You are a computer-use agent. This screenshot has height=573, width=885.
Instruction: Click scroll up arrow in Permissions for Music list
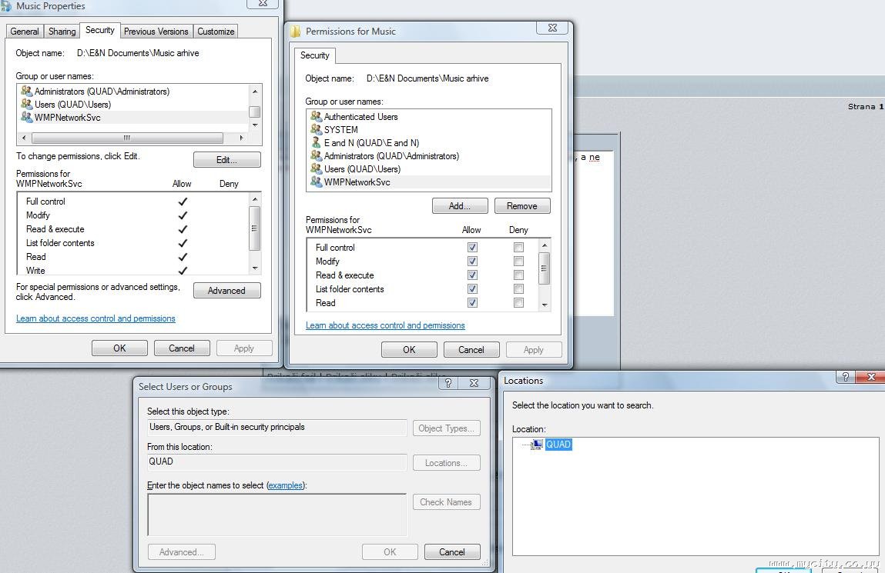pos(545,245)
